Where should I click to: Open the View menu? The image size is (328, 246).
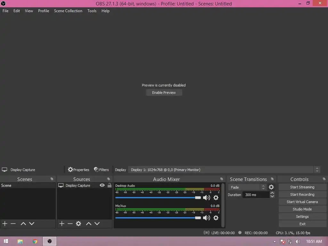[x=29, y=11]
